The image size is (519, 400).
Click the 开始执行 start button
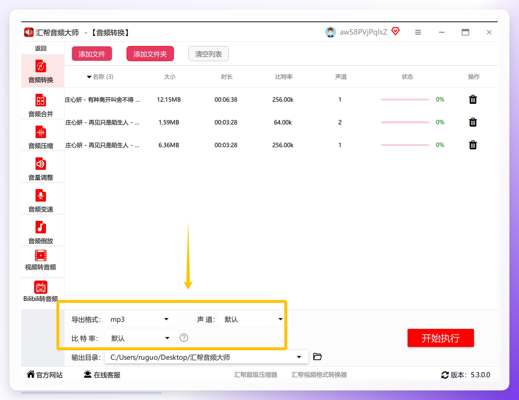440,338
